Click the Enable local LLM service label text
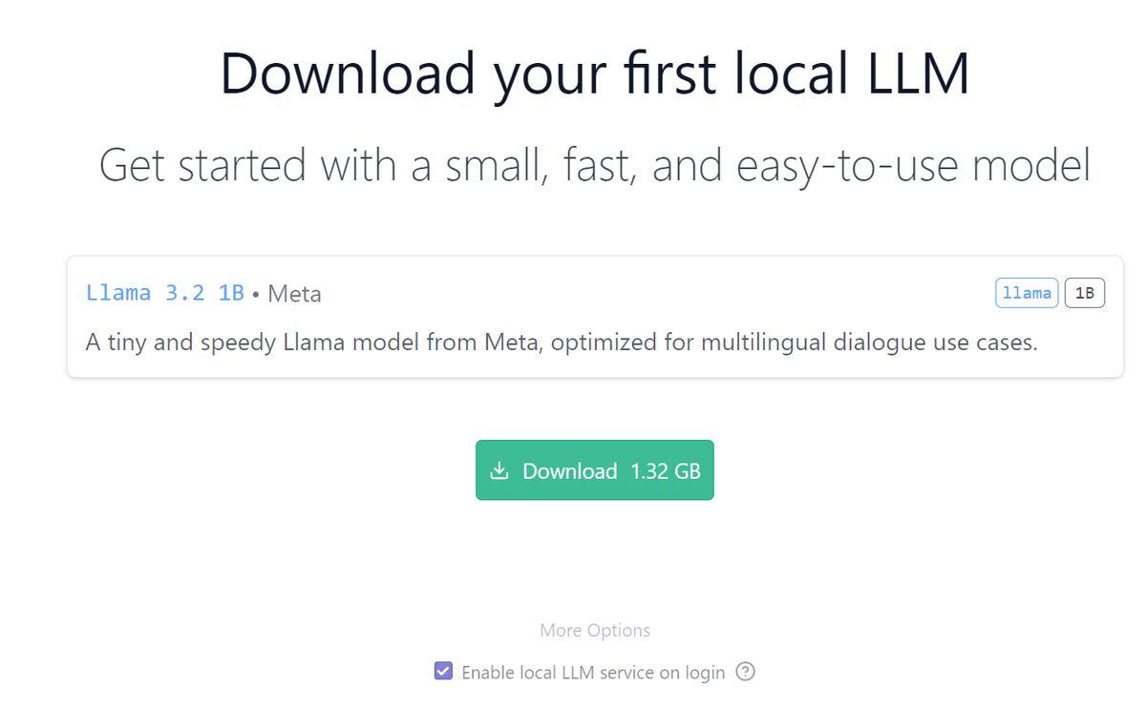1146x728 pixels. tap(593, 673)
